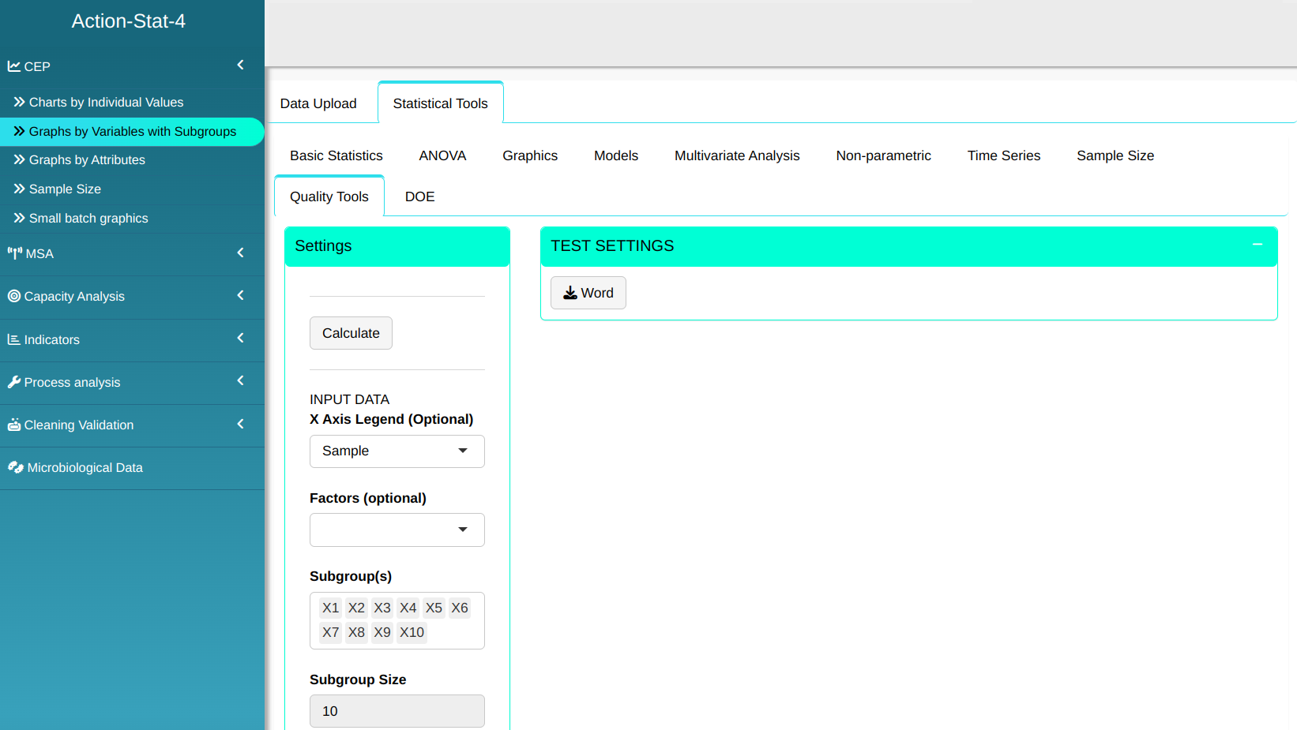Screen dimensions: 1297x730
Task: Open the X Axis Legend dropdown
Action: click(397, 451)
